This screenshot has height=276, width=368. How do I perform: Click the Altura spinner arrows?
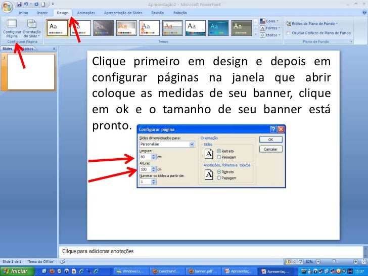pos(154,169)
